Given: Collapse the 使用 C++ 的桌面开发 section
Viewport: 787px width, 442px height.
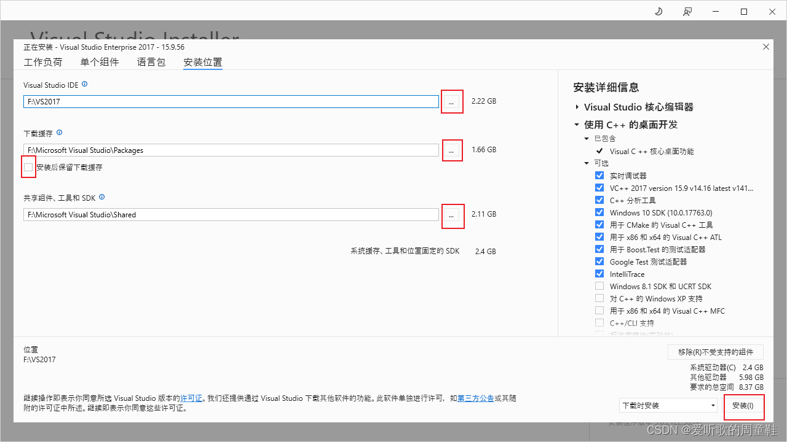Looking at the screenshot, I should click(x=576, y=125).
